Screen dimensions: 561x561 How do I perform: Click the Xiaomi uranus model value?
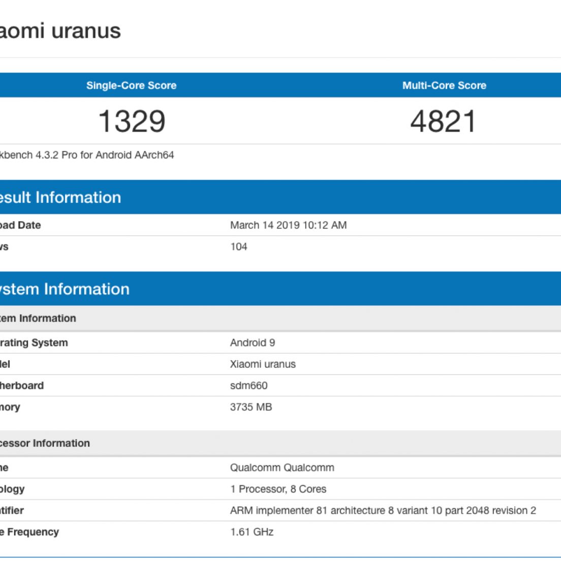click(263, 364)
